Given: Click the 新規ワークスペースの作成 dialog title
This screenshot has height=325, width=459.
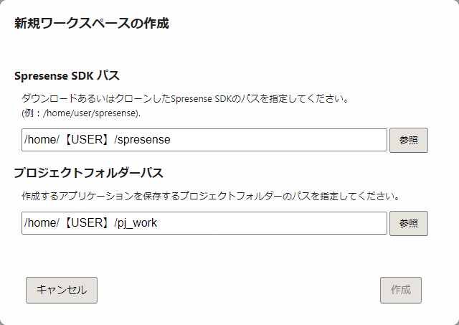Looking at the screenshot, I should 92,23.
